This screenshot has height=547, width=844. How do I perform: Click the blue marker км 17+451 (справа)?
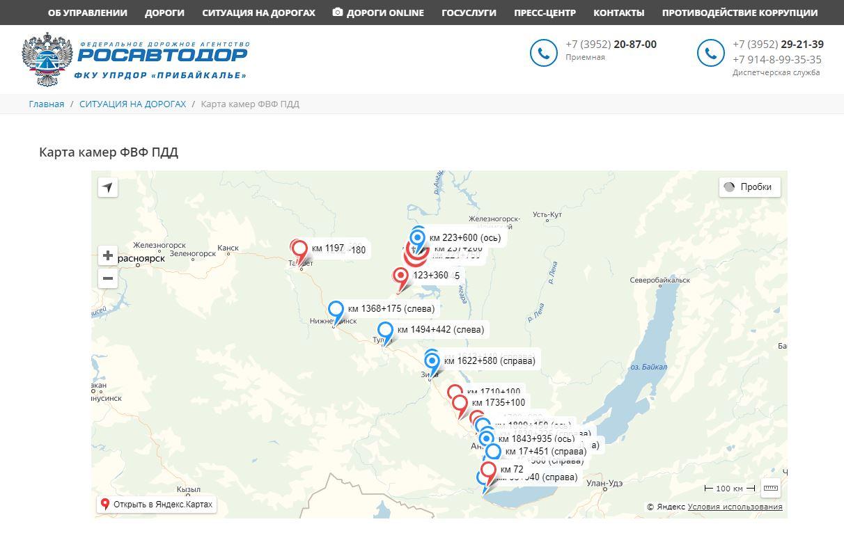pyautogui.click(x=493, y=452)
